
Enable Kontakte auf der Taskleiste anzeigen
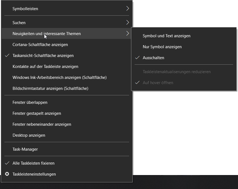67,67
